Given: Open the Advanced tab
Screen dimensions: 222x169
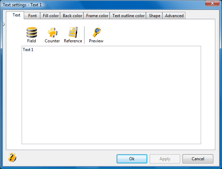Looking at the screenshot, I should pos(174,16).
